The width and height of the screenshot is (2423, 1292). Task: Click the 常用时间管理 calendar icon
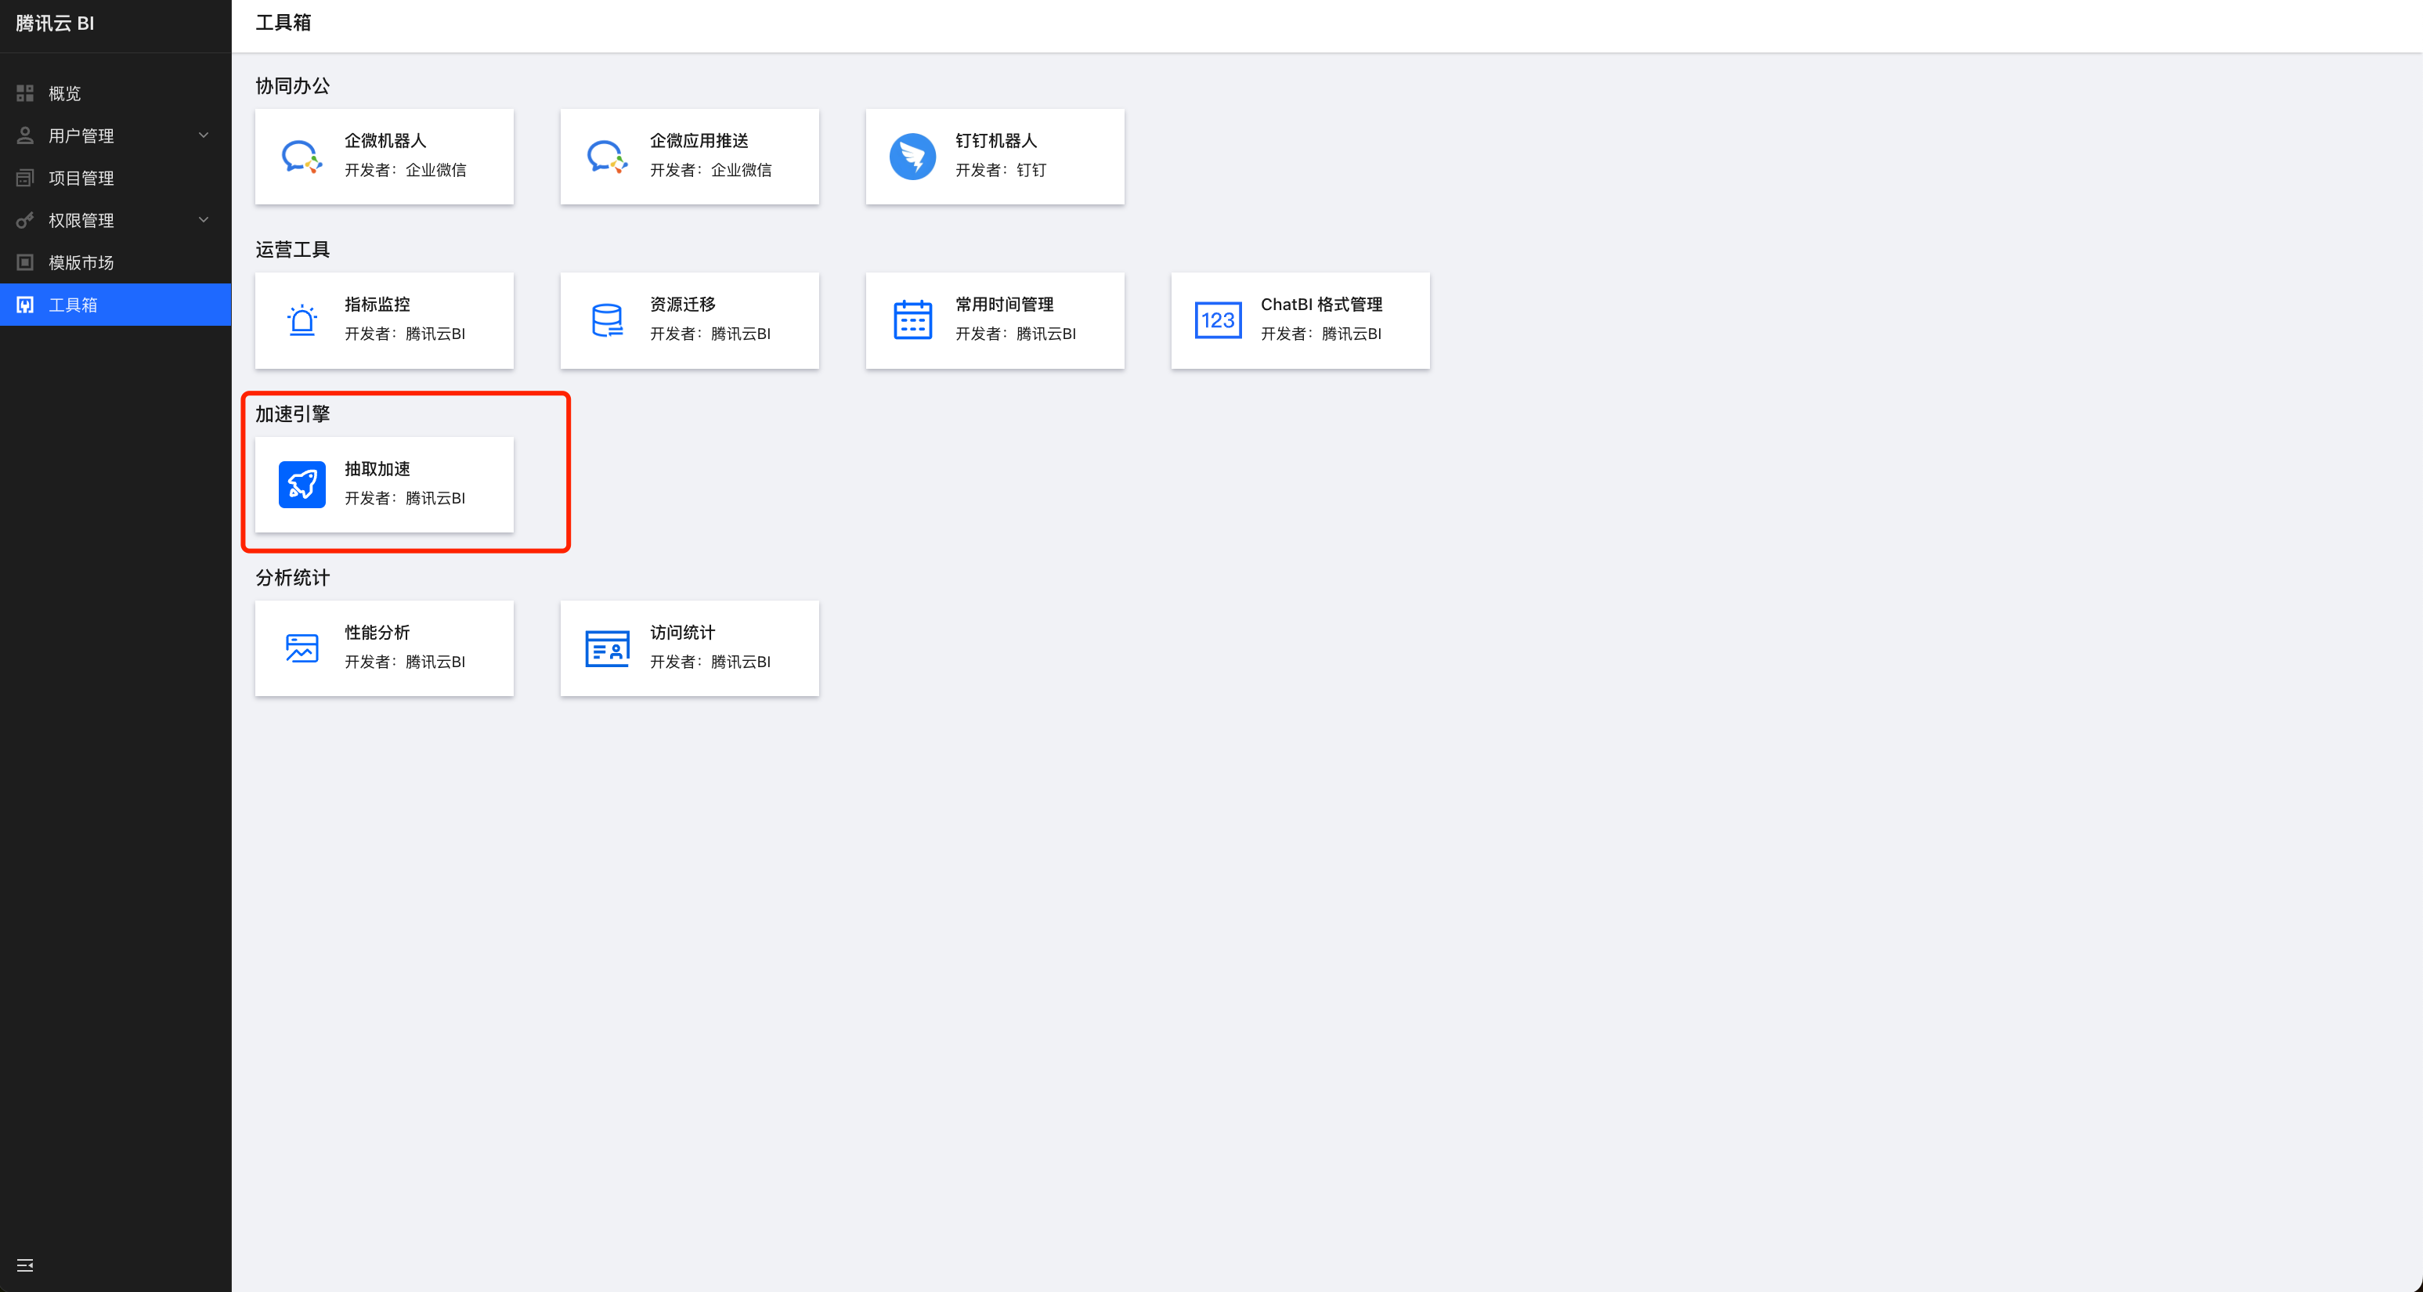912,319
